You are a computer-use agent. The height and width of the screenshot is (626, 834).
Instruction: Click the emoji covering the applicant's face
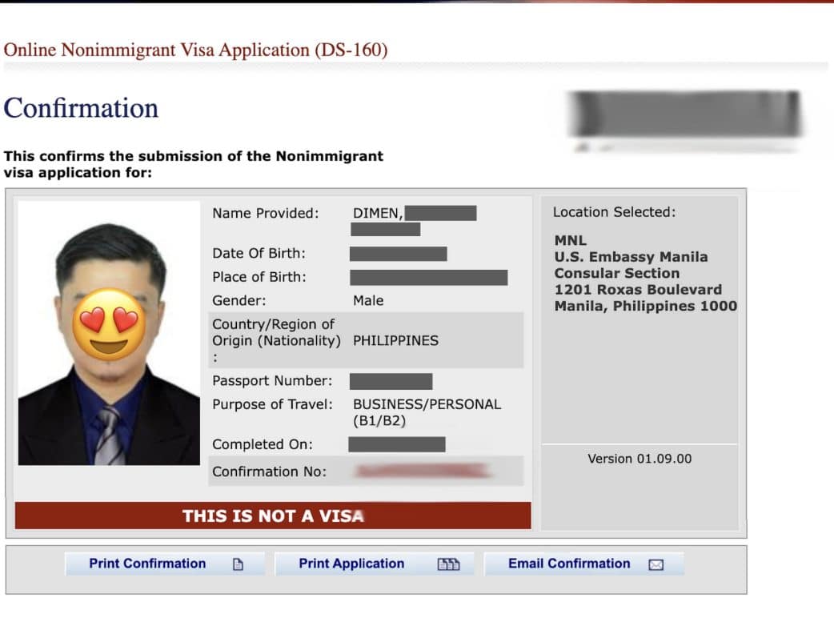pyautogui.click(x=109, y=323)
